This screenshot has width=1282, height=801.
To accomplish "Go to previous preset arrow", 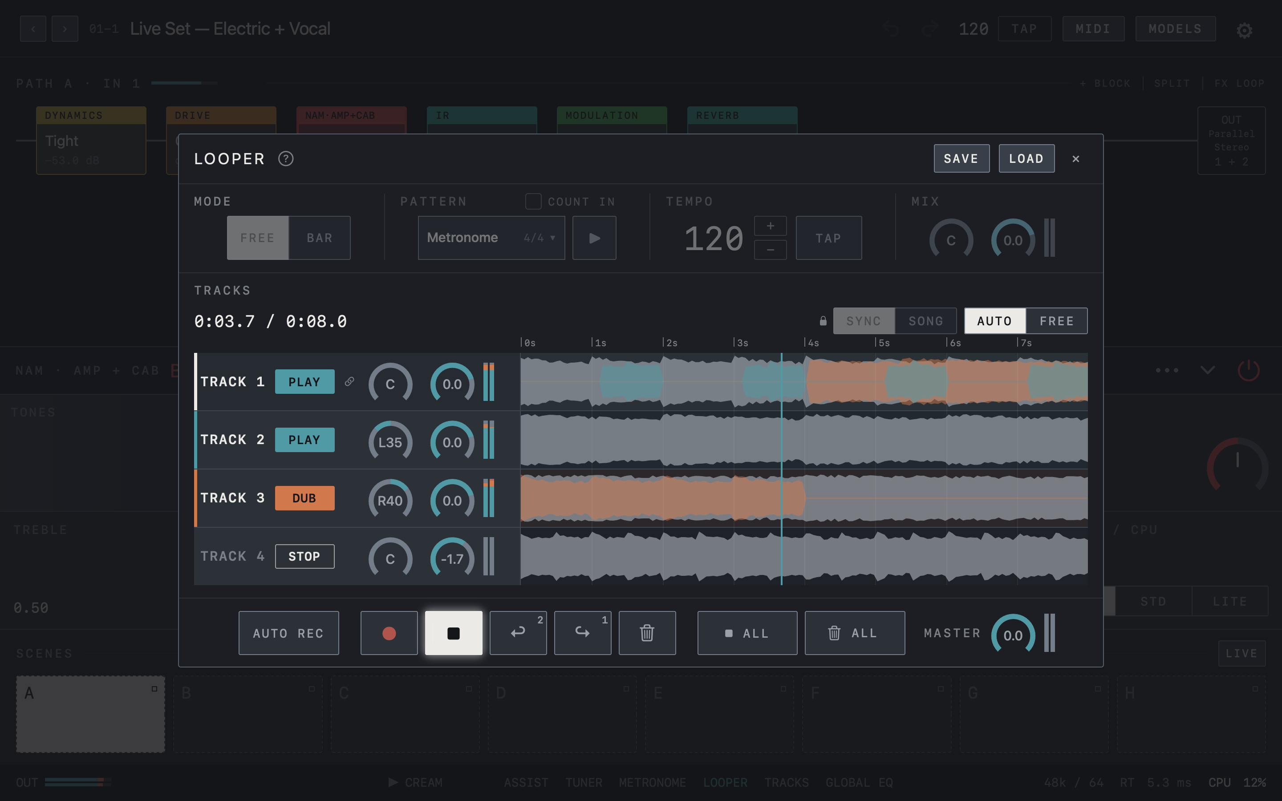I will [33, 28].
